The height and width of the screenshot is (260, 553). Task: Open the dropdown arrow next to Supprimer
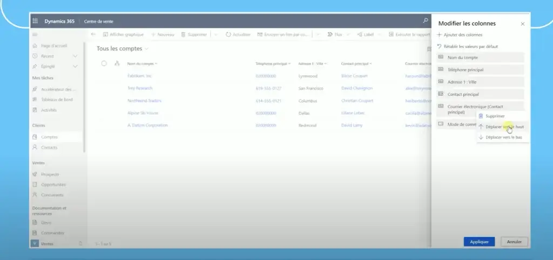point(216,34)
